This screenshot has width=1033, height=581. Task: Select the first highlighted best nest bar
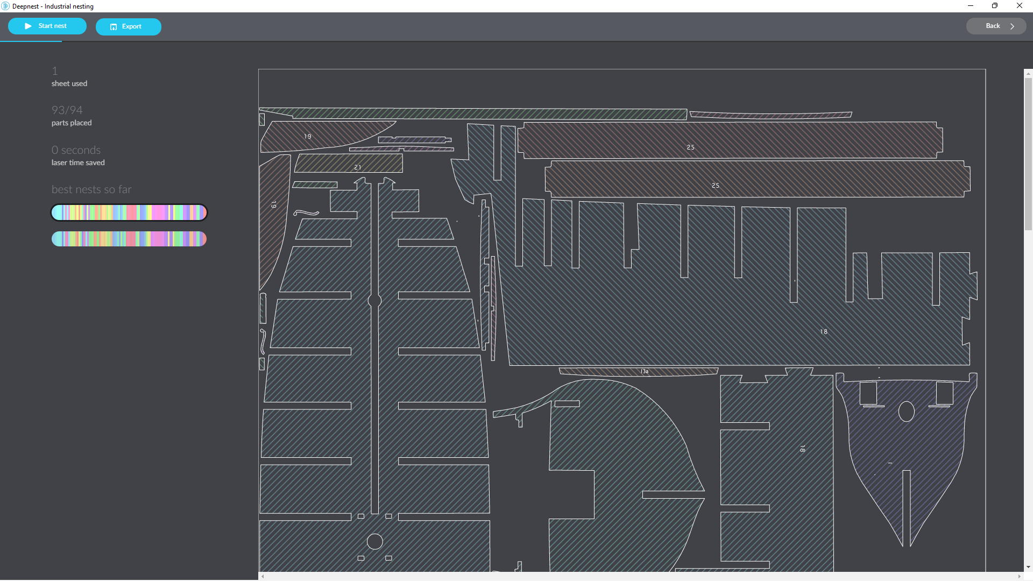point(129,212)
